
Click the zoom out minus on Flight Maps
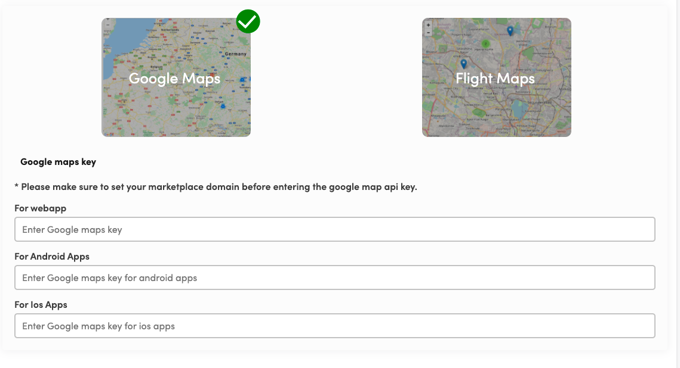point(428,32)
